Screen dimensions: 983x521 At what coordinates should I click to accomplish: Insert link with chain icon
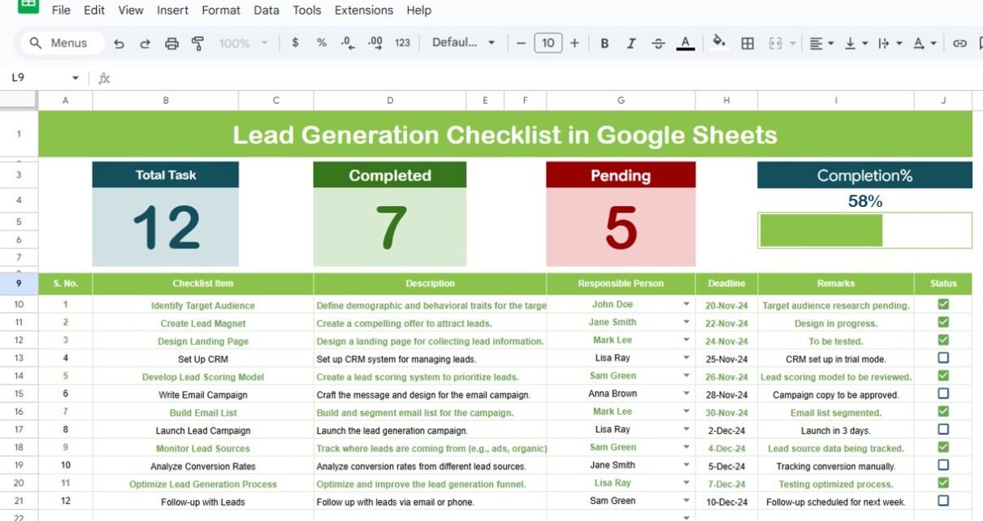click(959, 44)
